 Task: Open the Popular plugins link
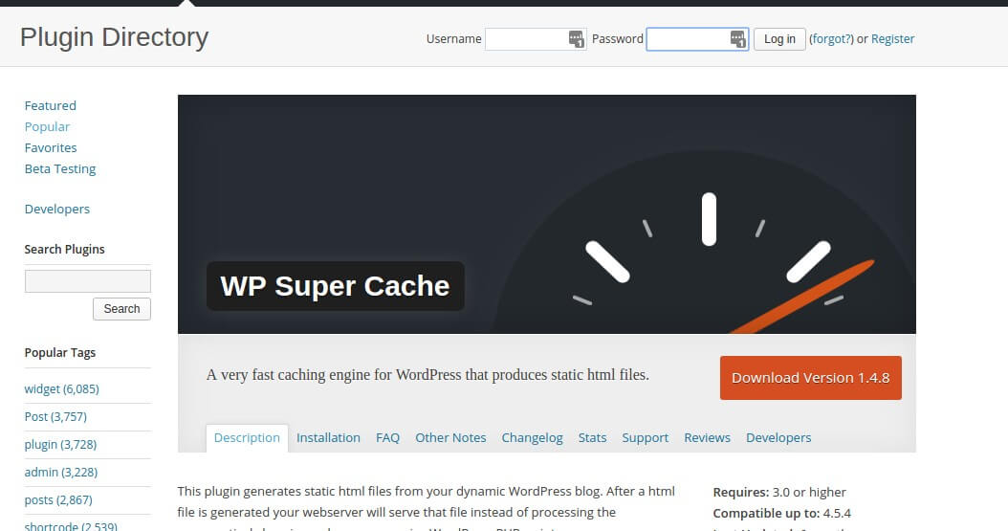click(47, 126)
